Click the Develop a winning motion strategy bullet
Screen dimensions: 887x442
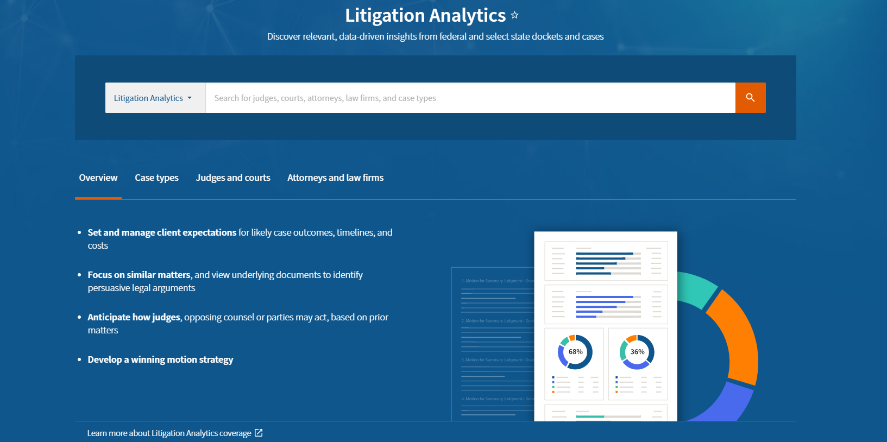pyautogui.click(x=160, y=359)
